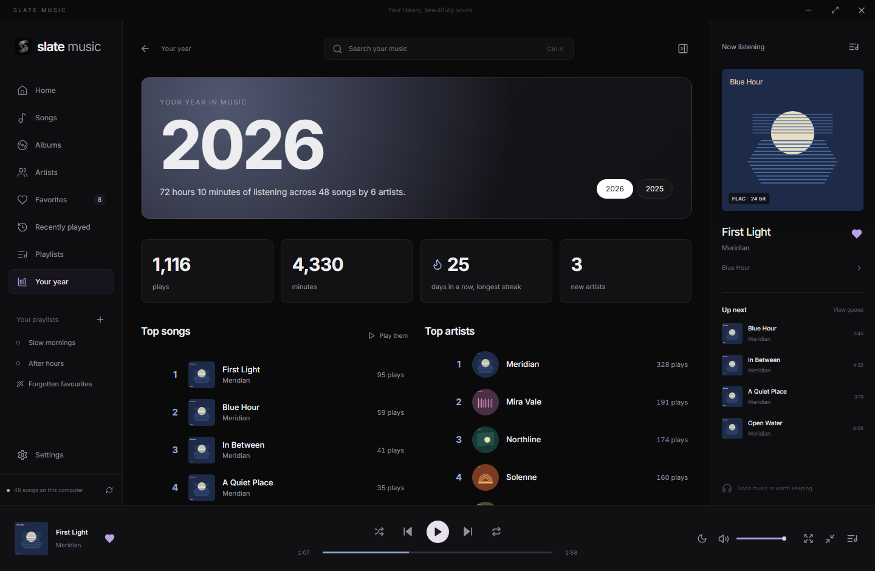The width and height of the screenshot is (875, 571).
Task: Enable shuffle playback
Action: pos(379,532)
